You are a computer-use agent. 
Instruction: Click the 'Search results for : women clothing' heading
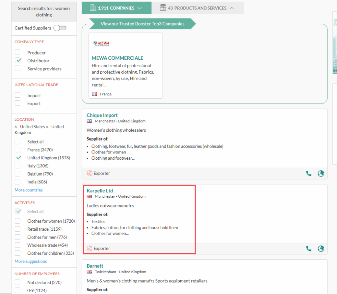44,12
